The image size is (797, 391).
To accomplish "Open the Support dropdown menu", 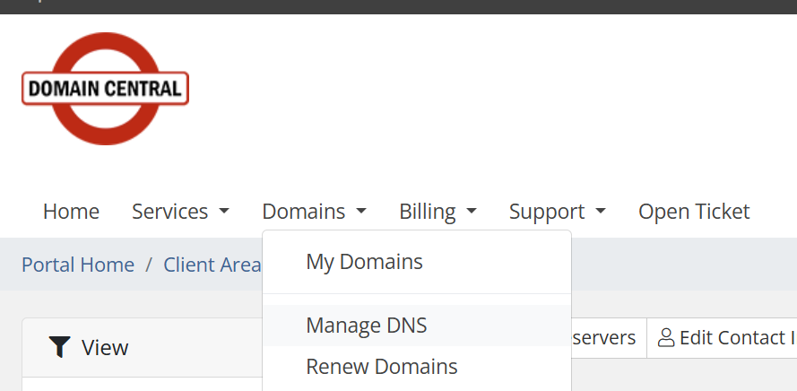I will (x=557, y=212).
